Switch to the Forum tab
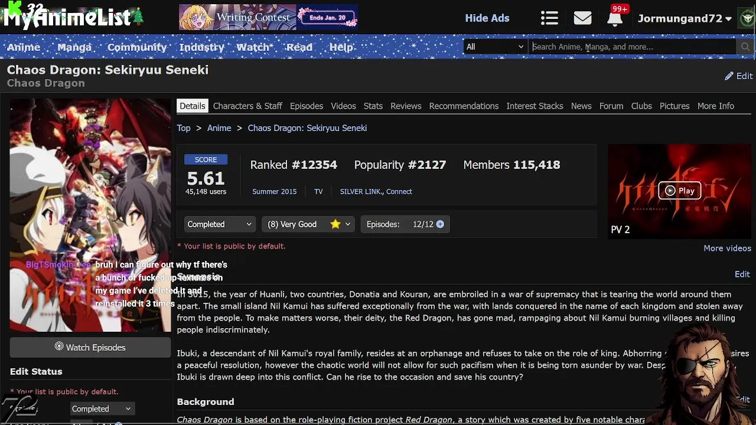 click(611, 106)
